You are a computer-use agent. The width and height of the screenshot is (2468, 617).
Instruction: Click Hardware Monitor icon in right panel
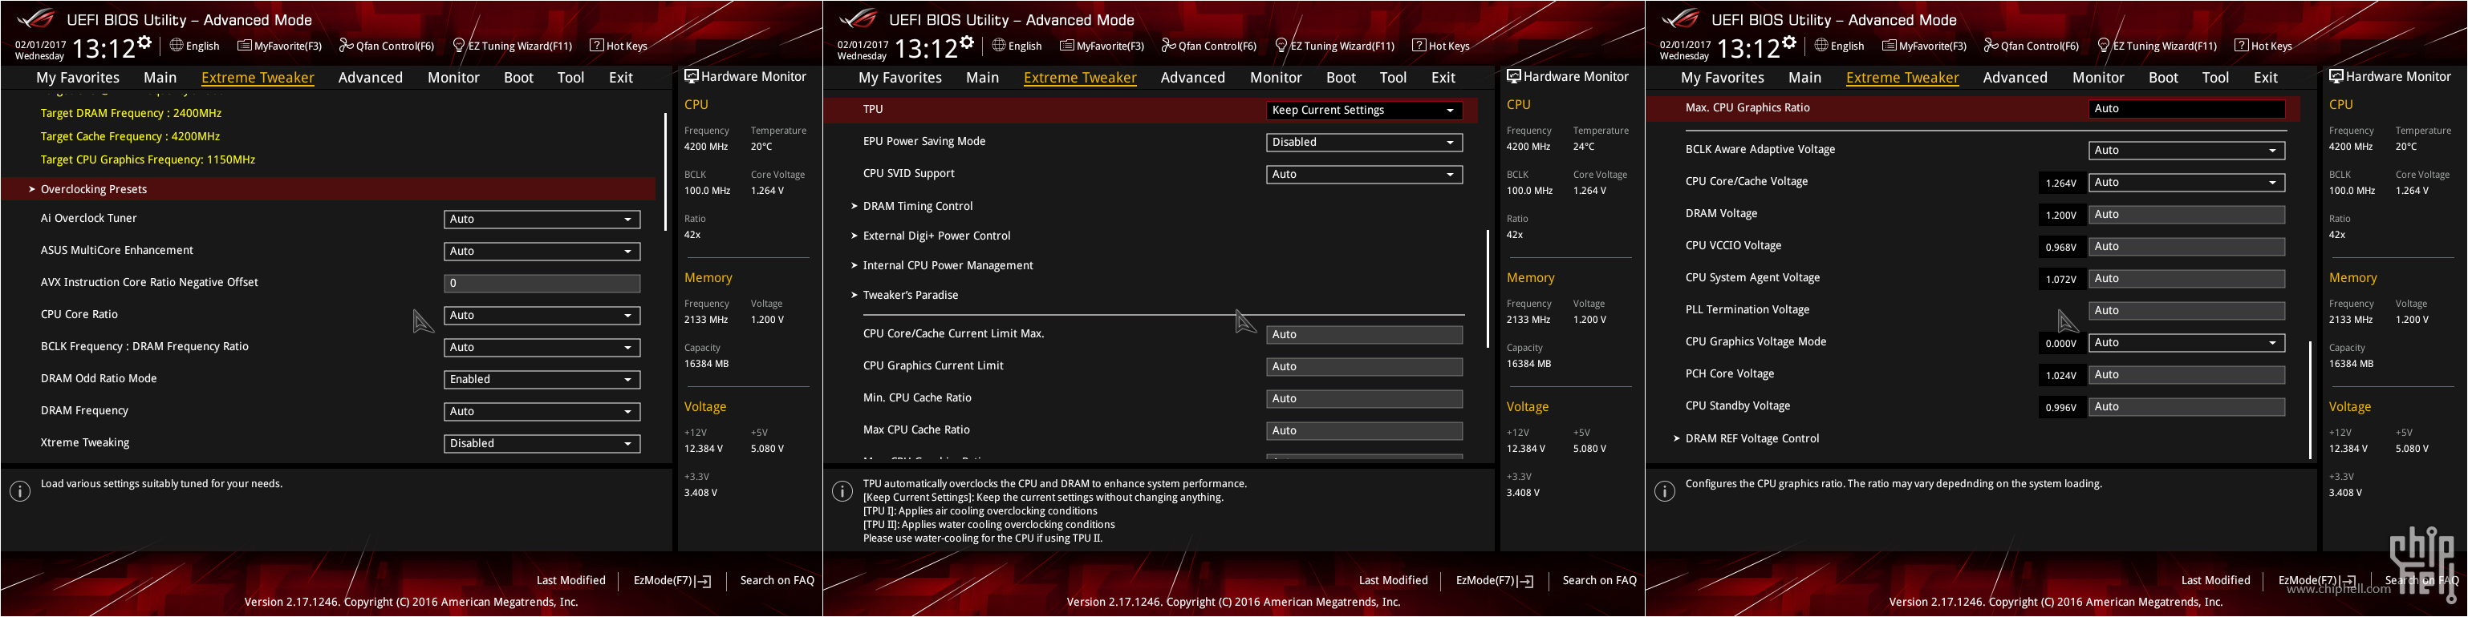2336,75
